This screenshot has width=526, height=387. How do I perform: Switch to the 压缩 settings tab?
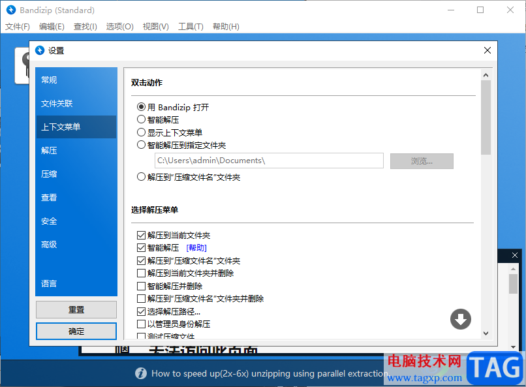coord(76,174)
